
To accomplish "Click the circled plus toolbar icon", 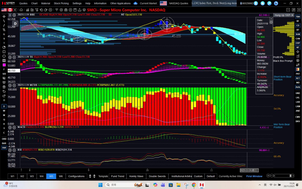I will coord(70,10).
